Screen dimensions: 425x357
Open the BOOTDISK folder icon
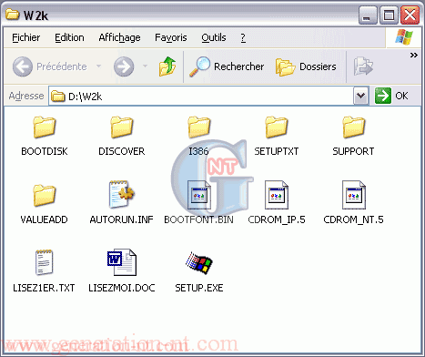[45, 127]
